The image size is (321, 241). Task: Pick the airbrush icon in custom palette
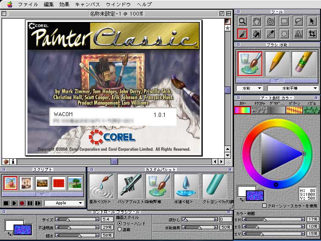click(130, 186)
